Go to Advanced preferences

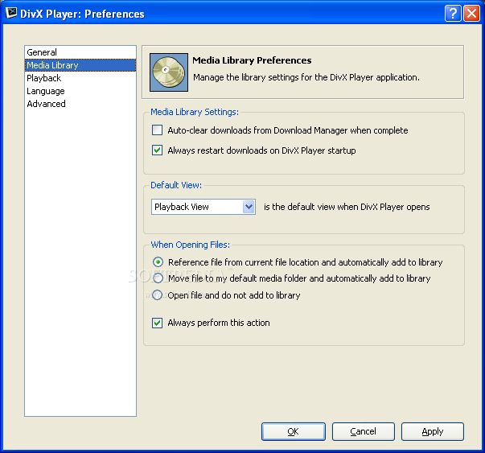[80, 104]
